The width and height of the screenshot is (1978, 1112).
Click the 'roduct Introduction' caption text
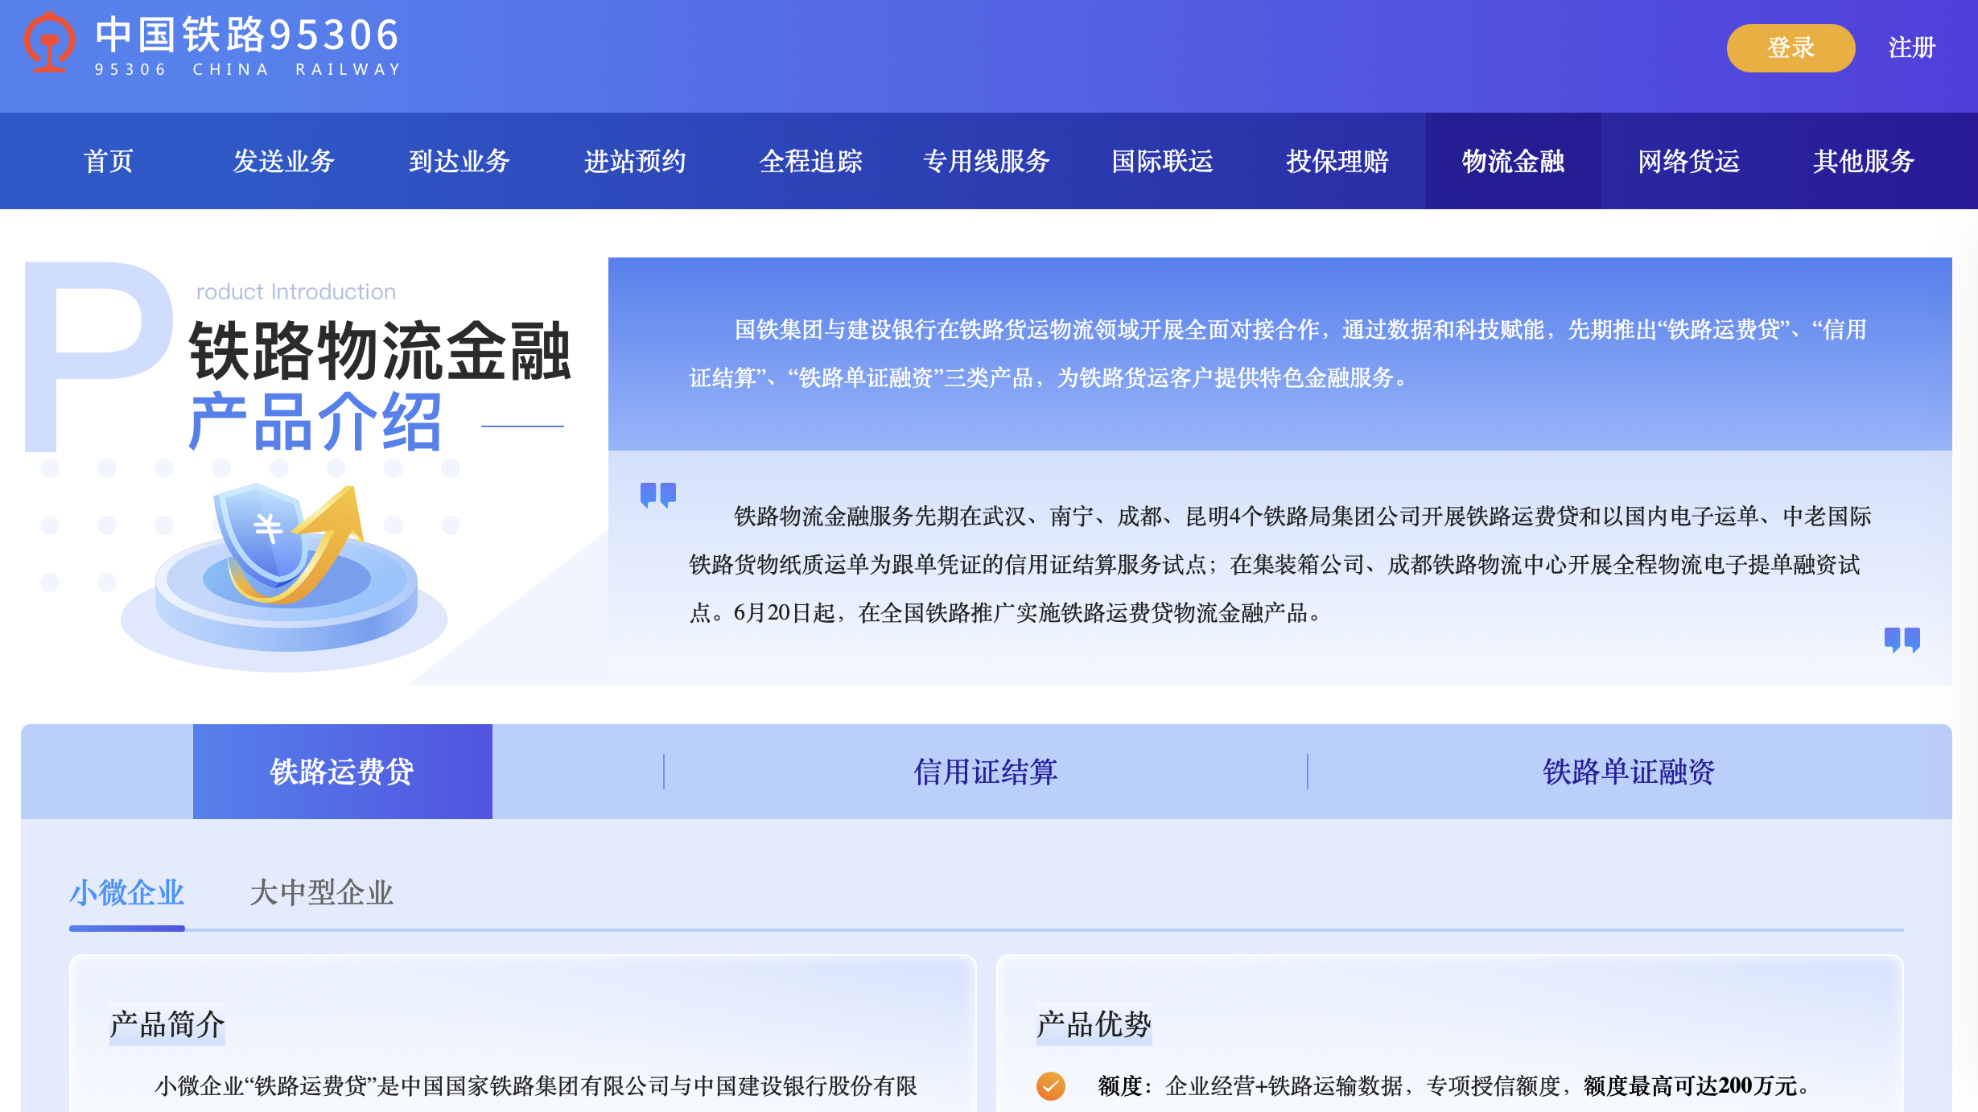296,291
